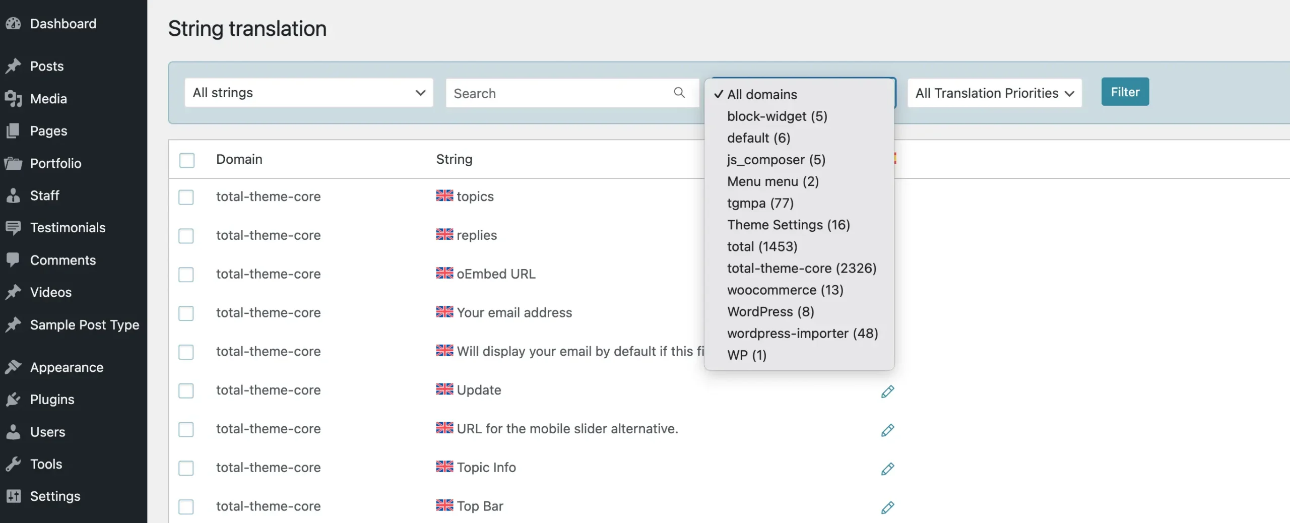Click the Settings sliders icon
Viewport: 1290px width, 523px height.
pos(14,496)
